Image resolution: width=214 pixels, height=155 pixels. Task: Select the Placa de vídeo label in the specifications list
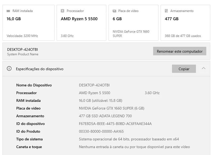[28, 108]
